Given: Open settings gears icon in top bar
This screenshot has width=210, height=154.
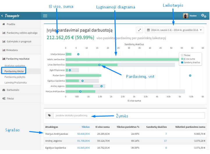Looking at the screenshot, I should point(203,16).
